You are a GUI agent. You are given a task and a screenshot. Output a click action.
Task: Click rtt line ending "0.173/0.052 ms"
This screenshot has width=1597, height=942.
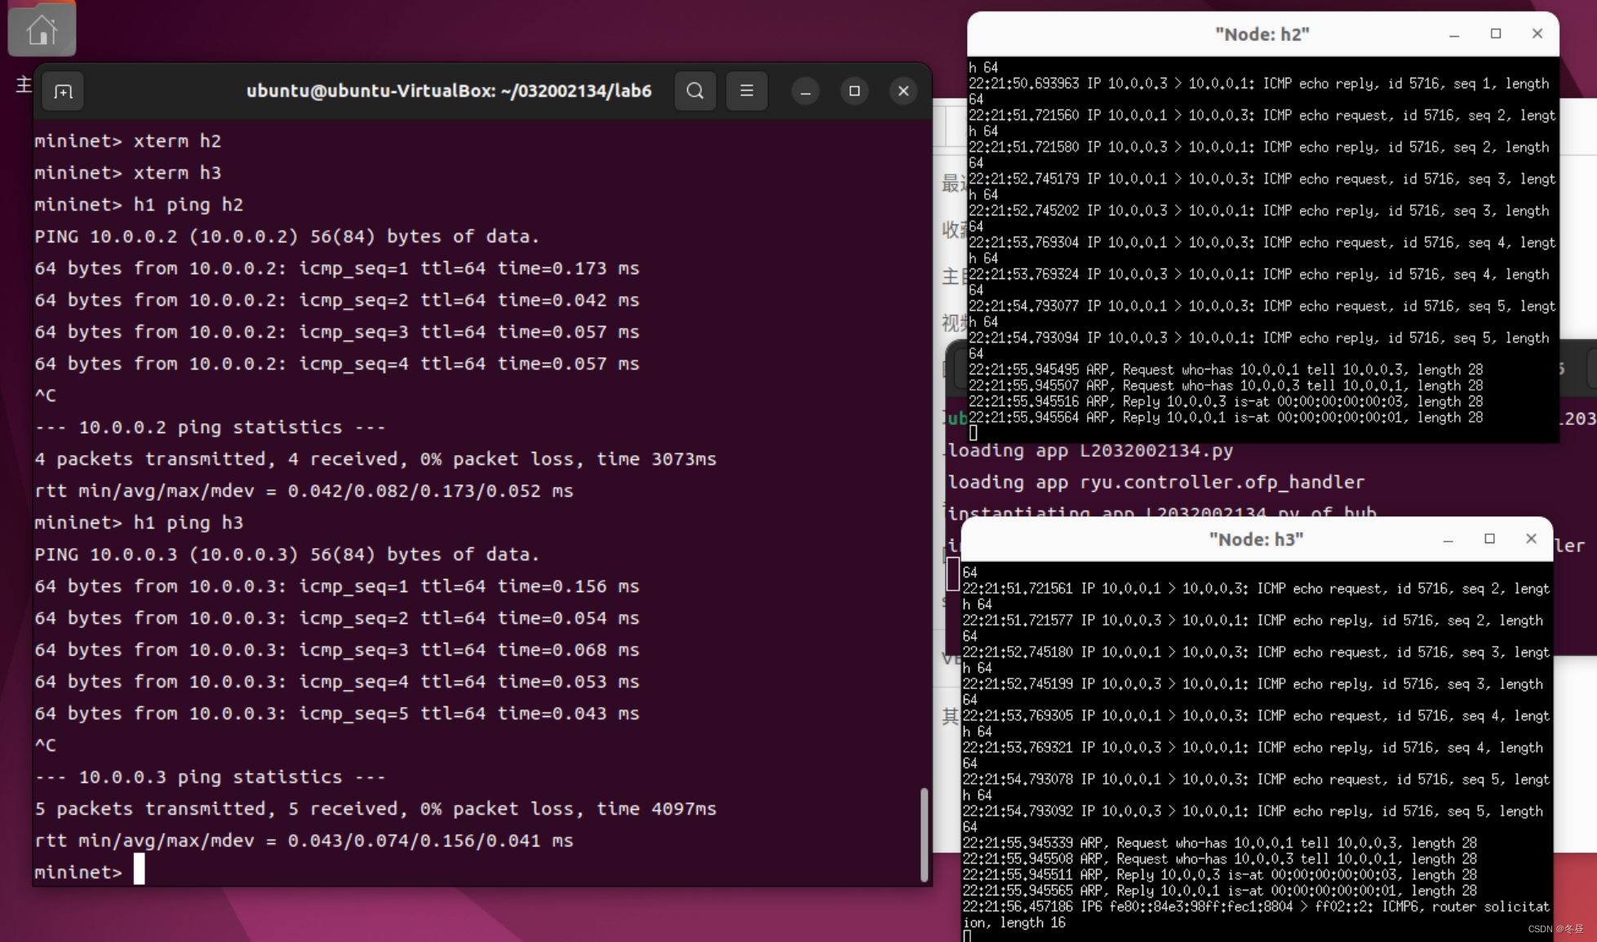point(304,491)
